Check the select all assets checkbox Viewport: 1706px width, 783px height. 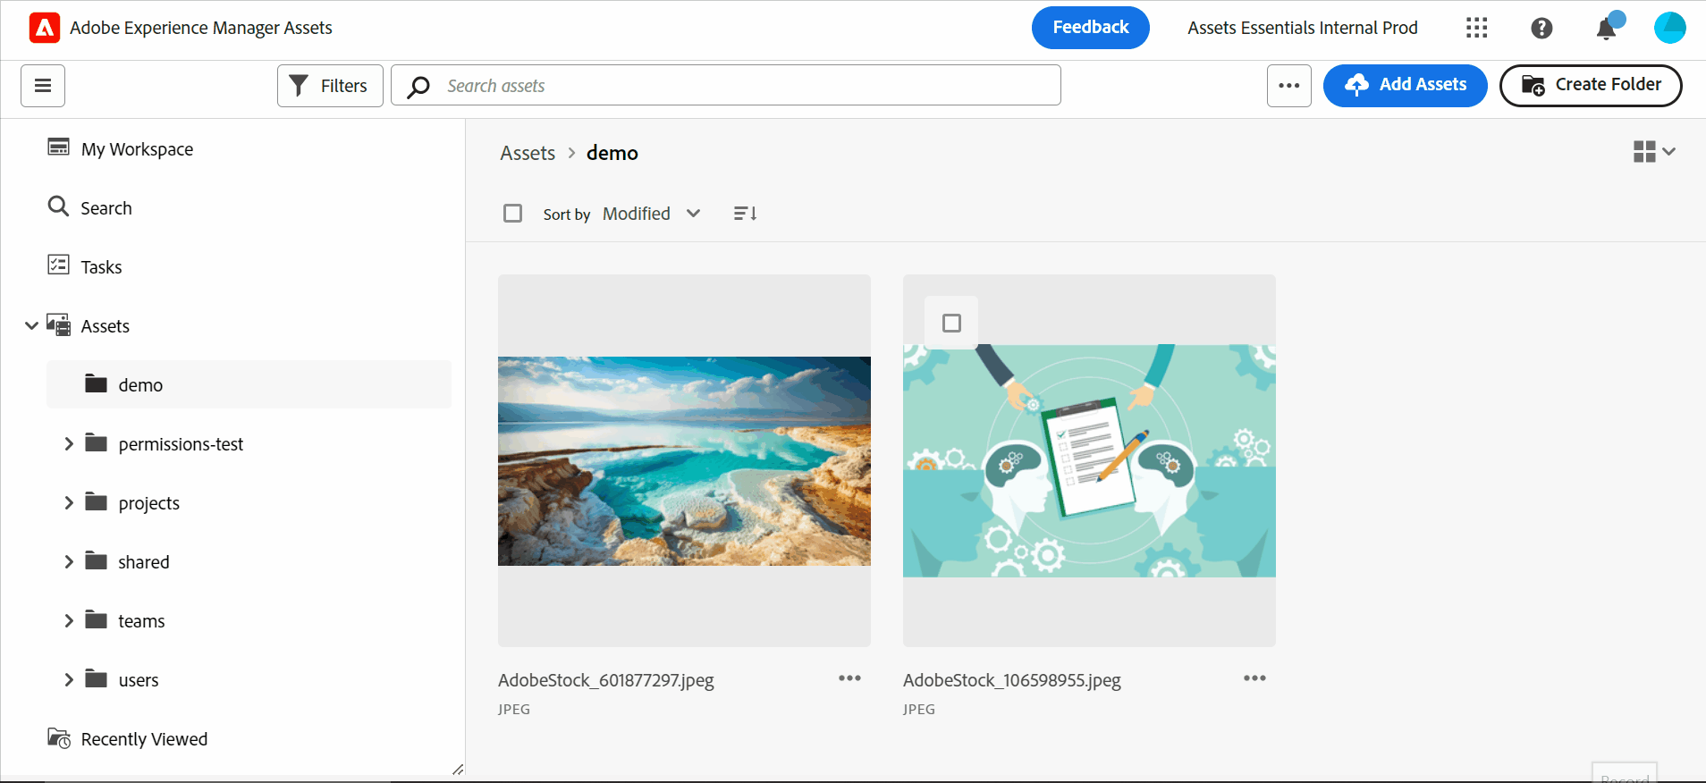coord(512,214)
